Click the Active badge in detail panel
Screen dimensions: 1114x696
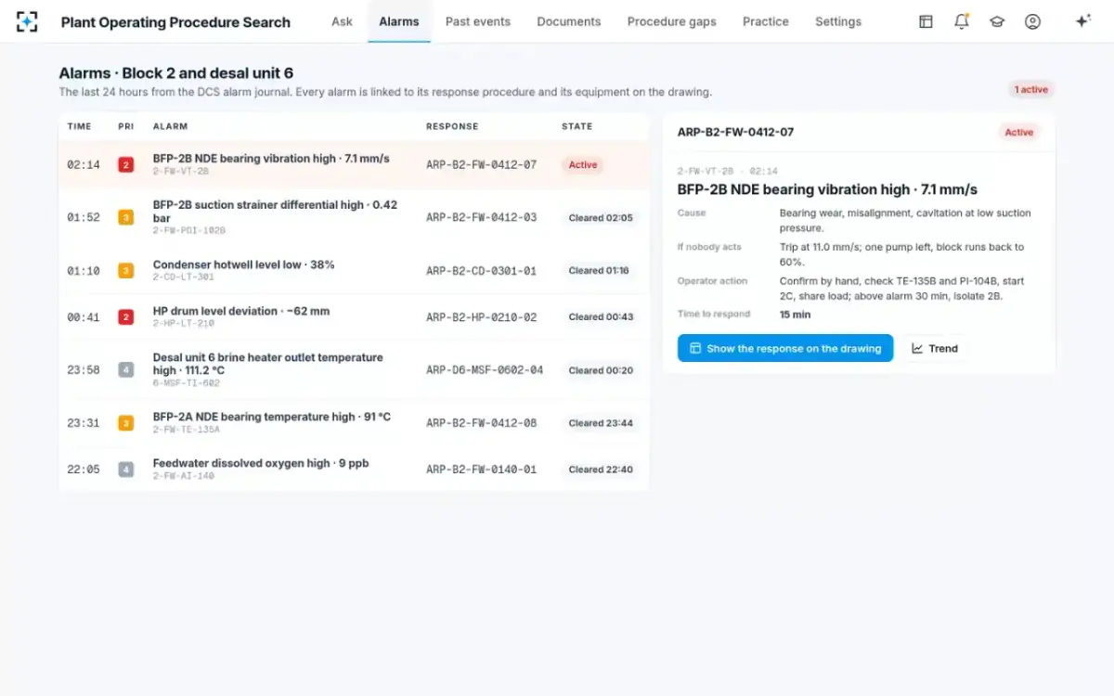pyautogui.click(x=1019, y=133)
